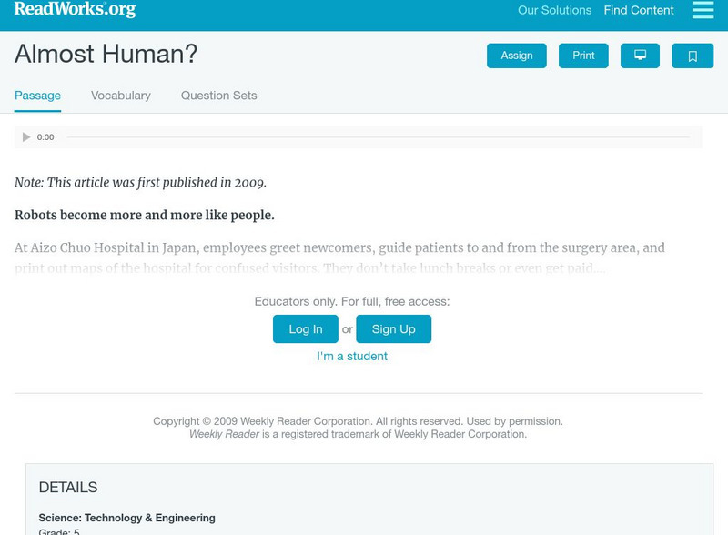Click the presentation screen icon button

(640, 56)
